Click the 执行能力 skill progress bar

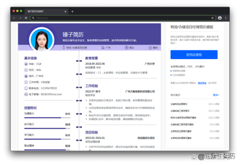point(47,128)
